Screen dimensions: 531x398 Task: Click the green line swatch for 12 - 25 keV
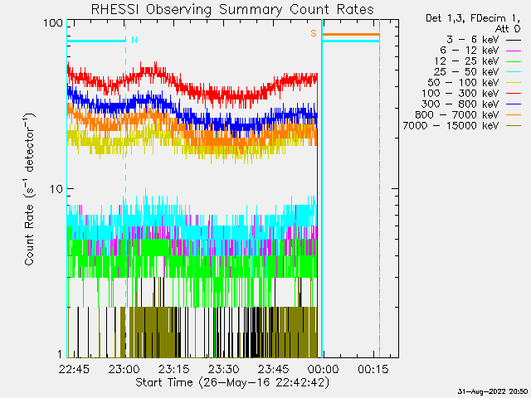tap(514, 62)
